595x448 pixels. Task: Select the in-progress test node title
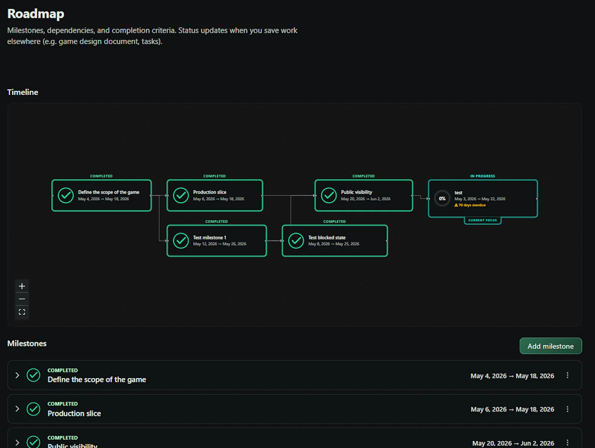(459, 193)
